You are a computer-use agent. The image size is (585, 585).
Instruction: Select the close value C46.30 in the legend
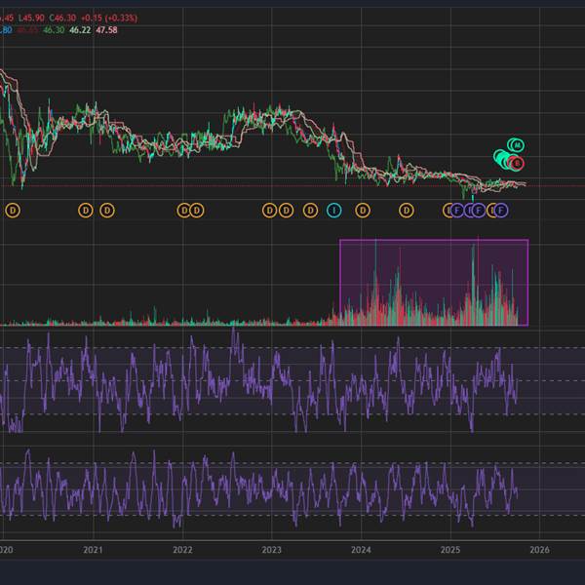point(62,18)
